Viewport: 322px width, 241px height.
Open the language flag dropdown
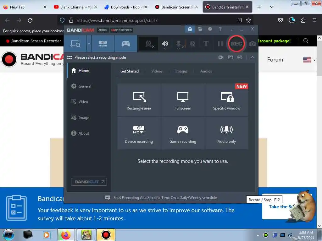[309, 60]
